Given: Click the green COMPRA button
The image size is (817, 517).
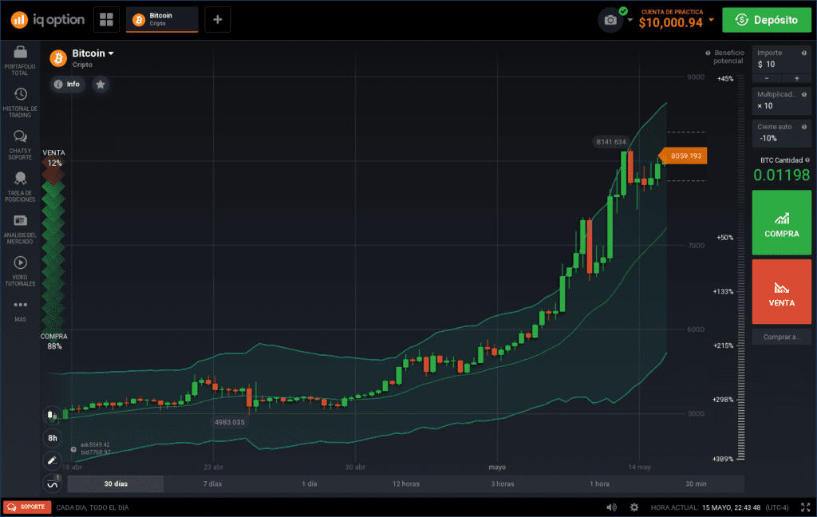Looking at the screenshot, I should 782,223.
